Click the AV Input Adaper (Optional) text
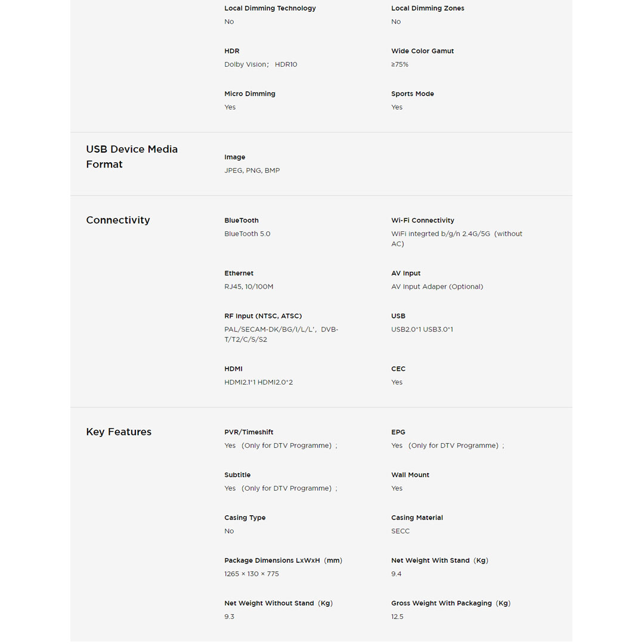This screenshot has width=644, height=644. click(x=437, y=287)
